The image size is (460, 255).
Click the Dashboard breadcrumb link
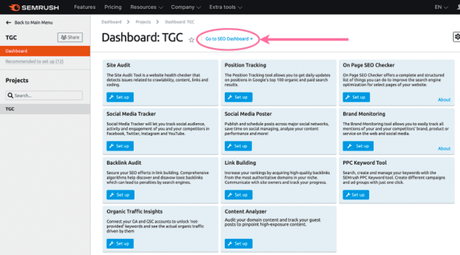click(111, 22)
